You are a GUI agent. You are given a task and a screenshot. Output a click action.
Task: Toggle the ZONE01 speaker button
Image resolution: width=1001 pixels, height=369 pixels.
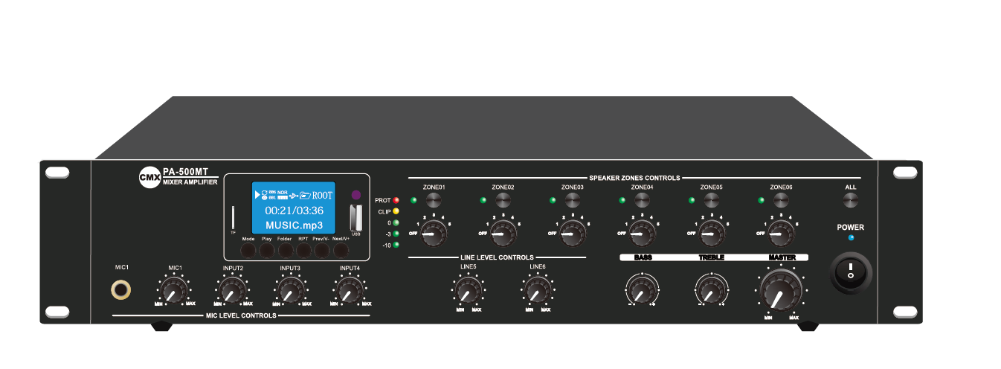coord(434,200)
